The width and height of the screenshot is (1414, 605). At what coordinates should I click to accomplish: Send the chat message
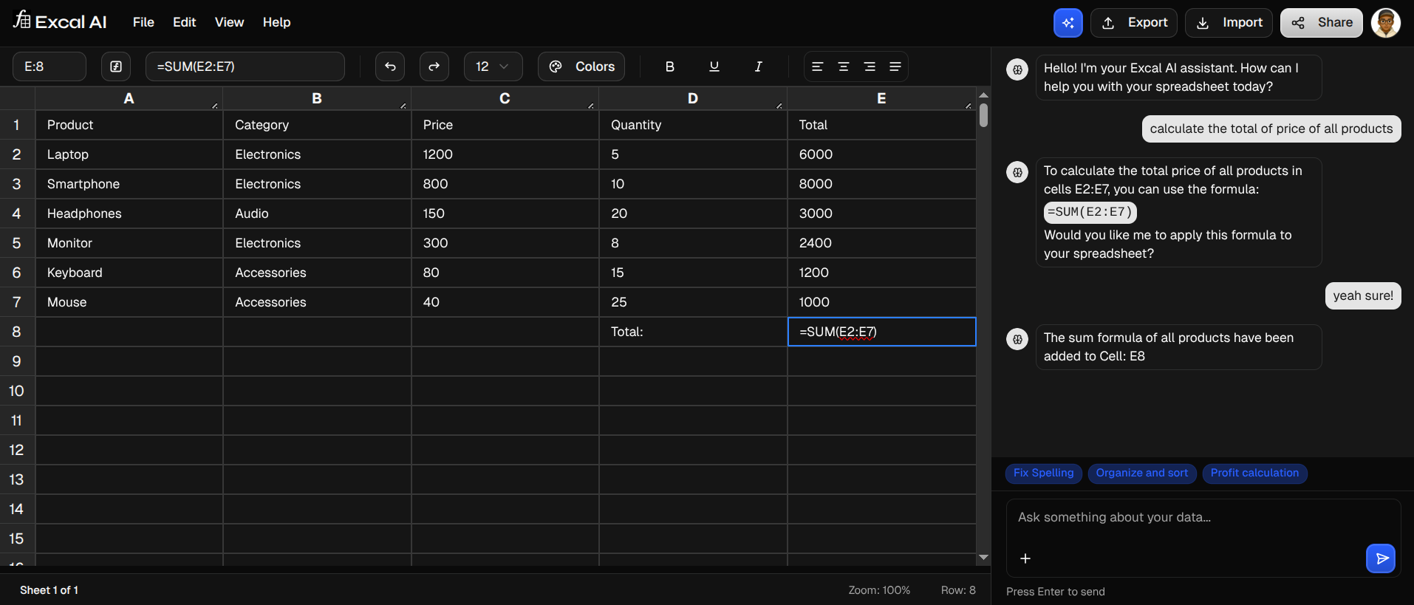(1381, 558)
